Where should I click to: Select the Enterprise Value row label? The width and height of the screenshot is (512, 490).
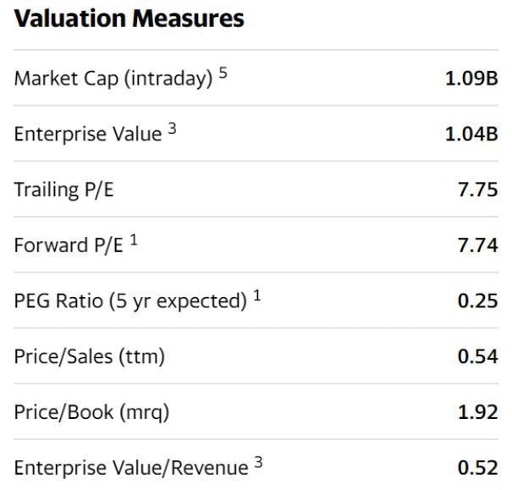(87, 134)
